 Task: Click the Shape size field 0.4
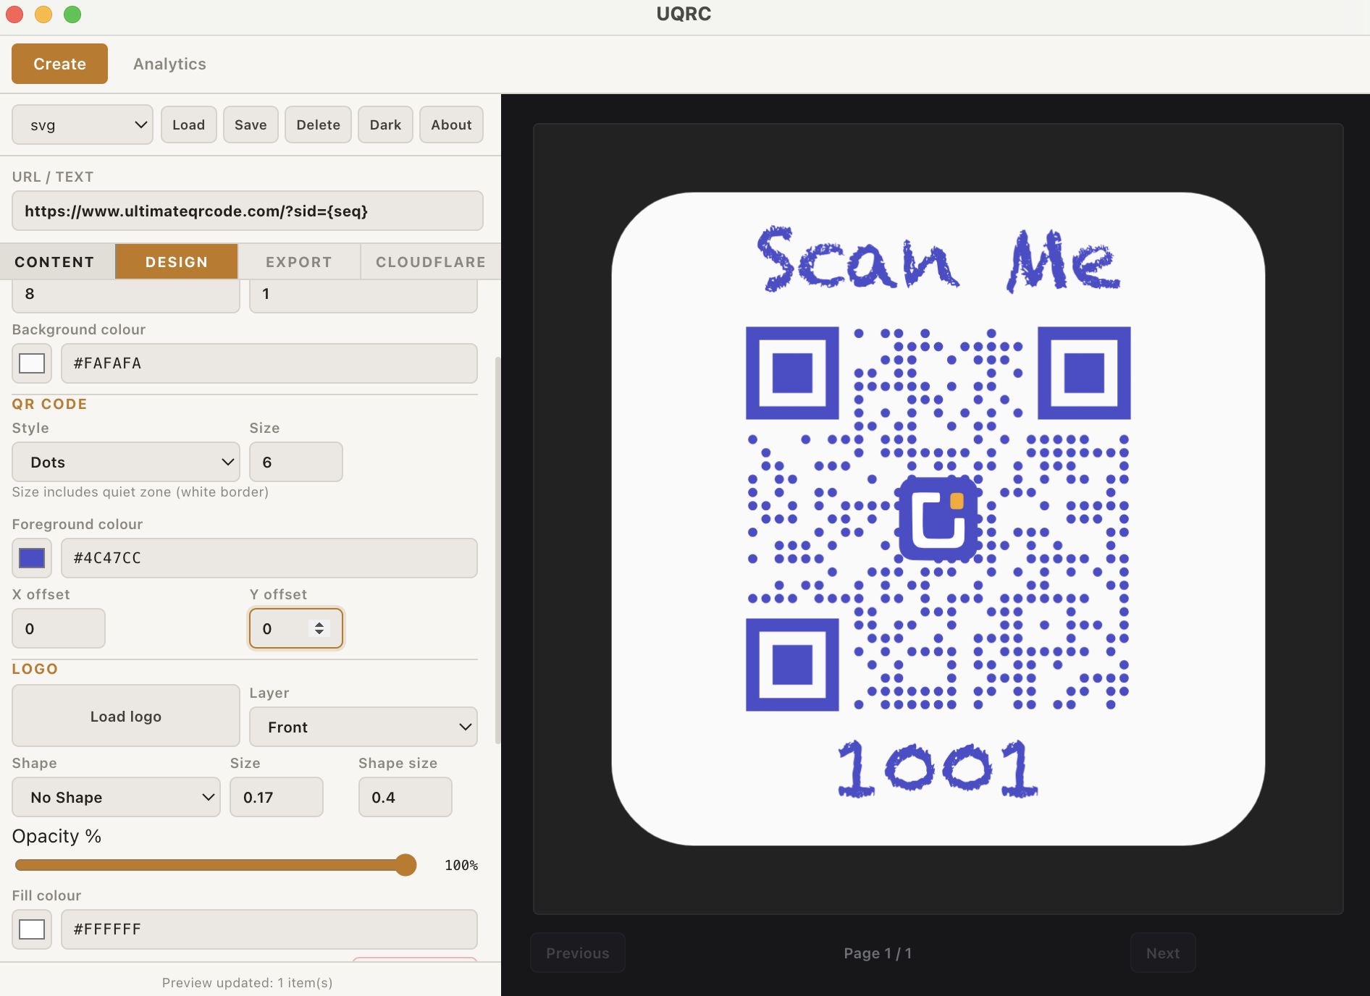click(x=405, y=797)
